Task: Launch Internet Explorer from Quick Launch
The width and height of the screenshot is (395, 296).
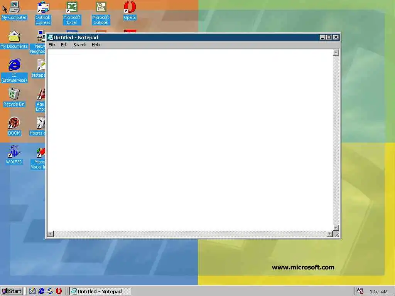Action: click(41, 291)
